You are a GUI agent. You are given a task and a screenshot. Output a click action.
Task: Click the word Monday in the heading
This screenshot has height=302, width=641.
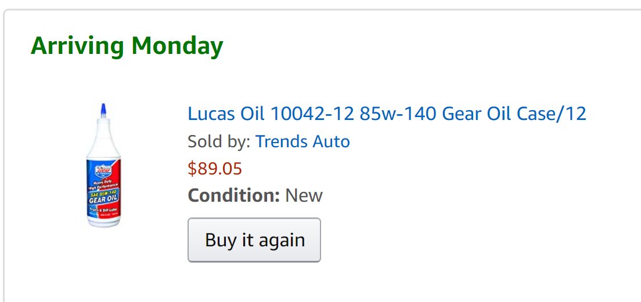pos(177,46)
